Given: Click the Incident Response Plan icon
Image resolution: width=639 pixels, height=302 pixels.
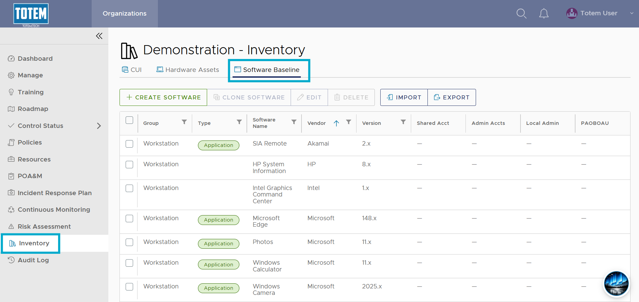Looking at the screenshot, I should point(11,193).
